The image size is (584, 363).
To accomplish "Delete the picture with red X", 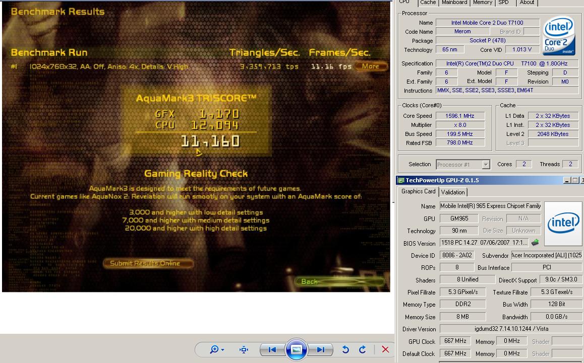I will pos(385,349).
